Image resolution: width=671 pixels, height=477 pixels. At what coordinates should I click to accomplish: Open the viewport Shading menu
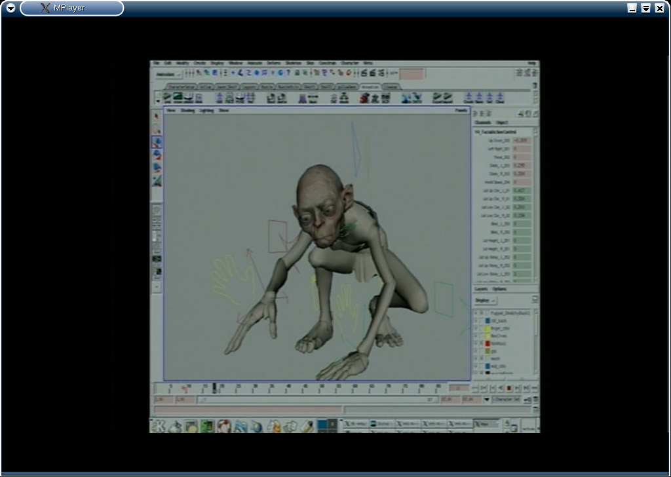[x=187, y=110]
